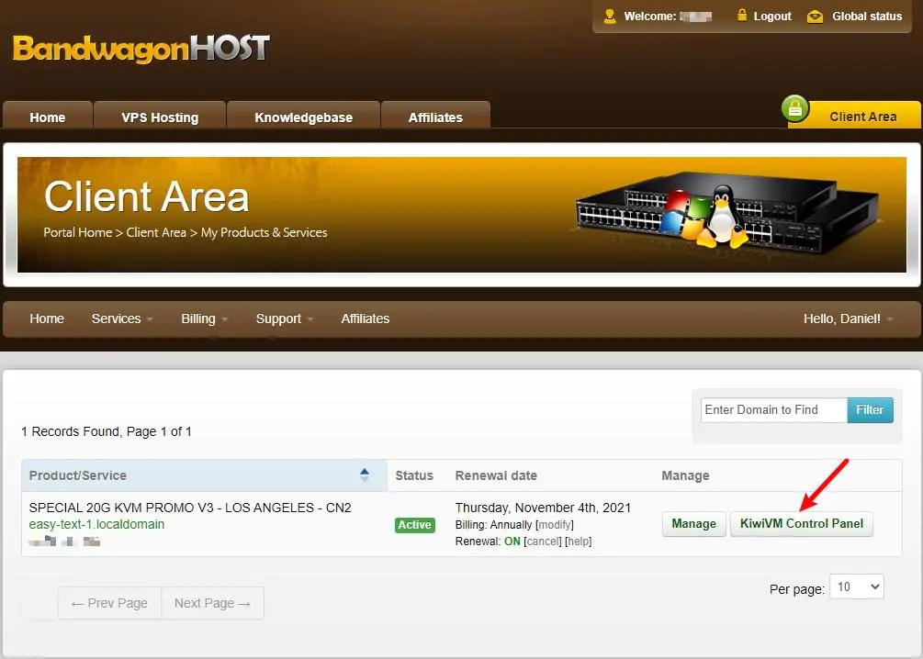Expand the Support dropdown menu
Image resolution: width=923 pixels, height=659 pixels.
pos(284,318)
